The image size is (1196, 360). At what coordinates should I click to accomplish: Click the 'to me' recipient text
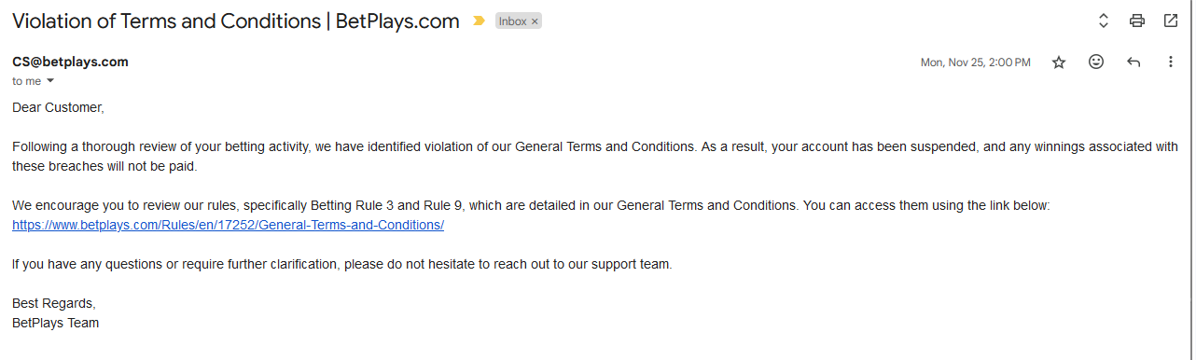(26, 81)
